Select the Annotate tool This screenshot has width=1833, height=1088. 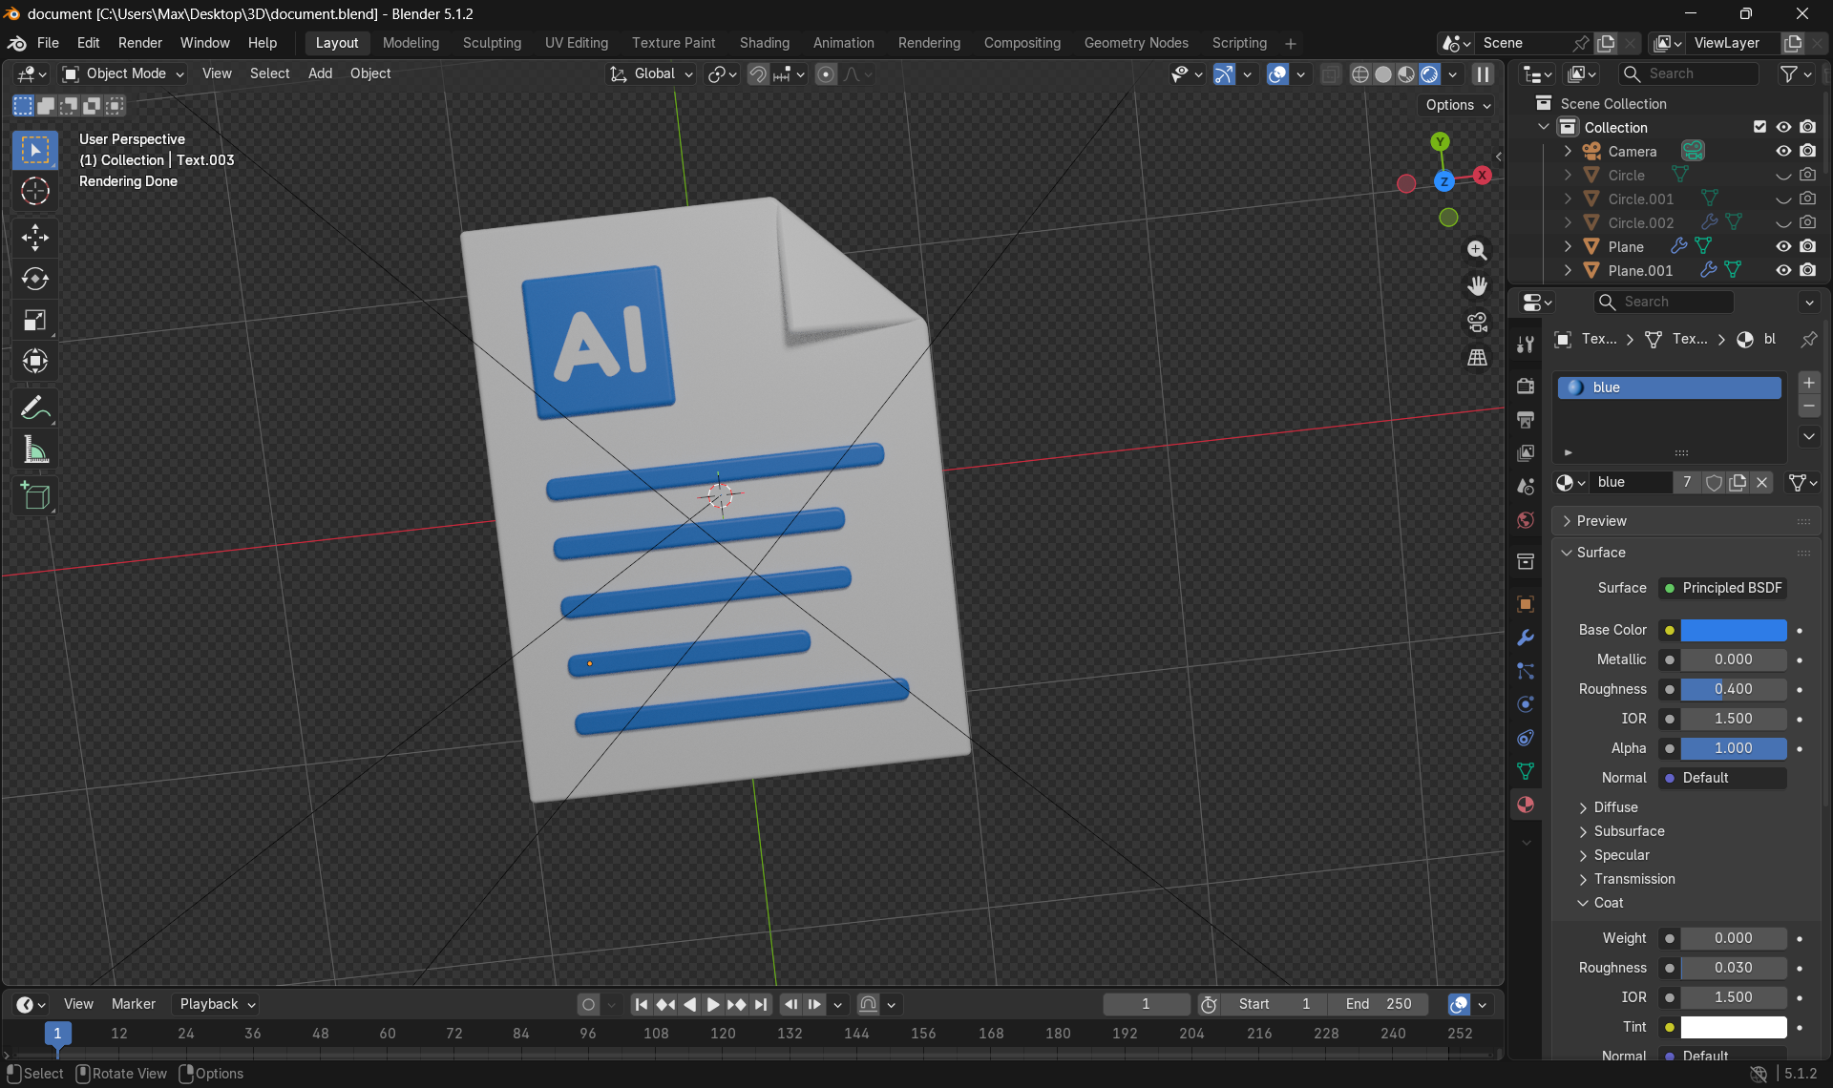(x=35, y=408)
